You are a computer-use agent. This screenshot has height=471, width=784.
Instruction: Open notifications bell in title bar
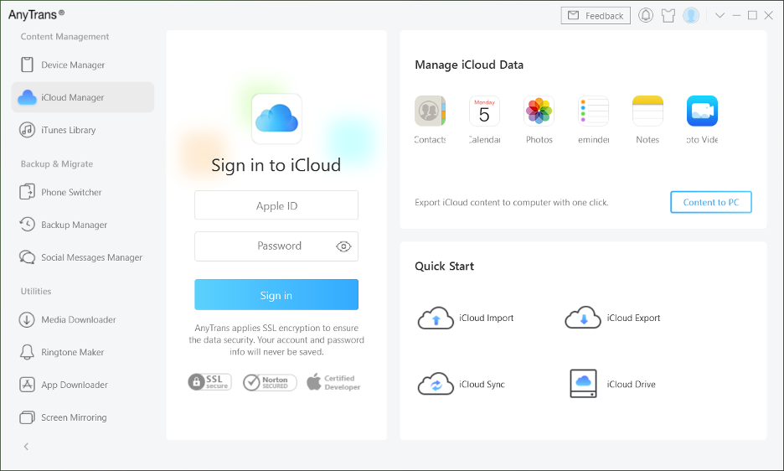(646, 16)
